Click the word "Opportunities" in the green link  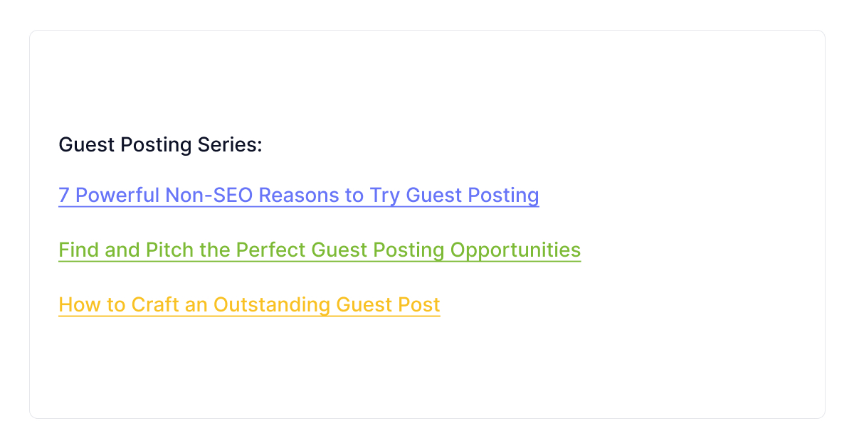[x=515, y=250]
